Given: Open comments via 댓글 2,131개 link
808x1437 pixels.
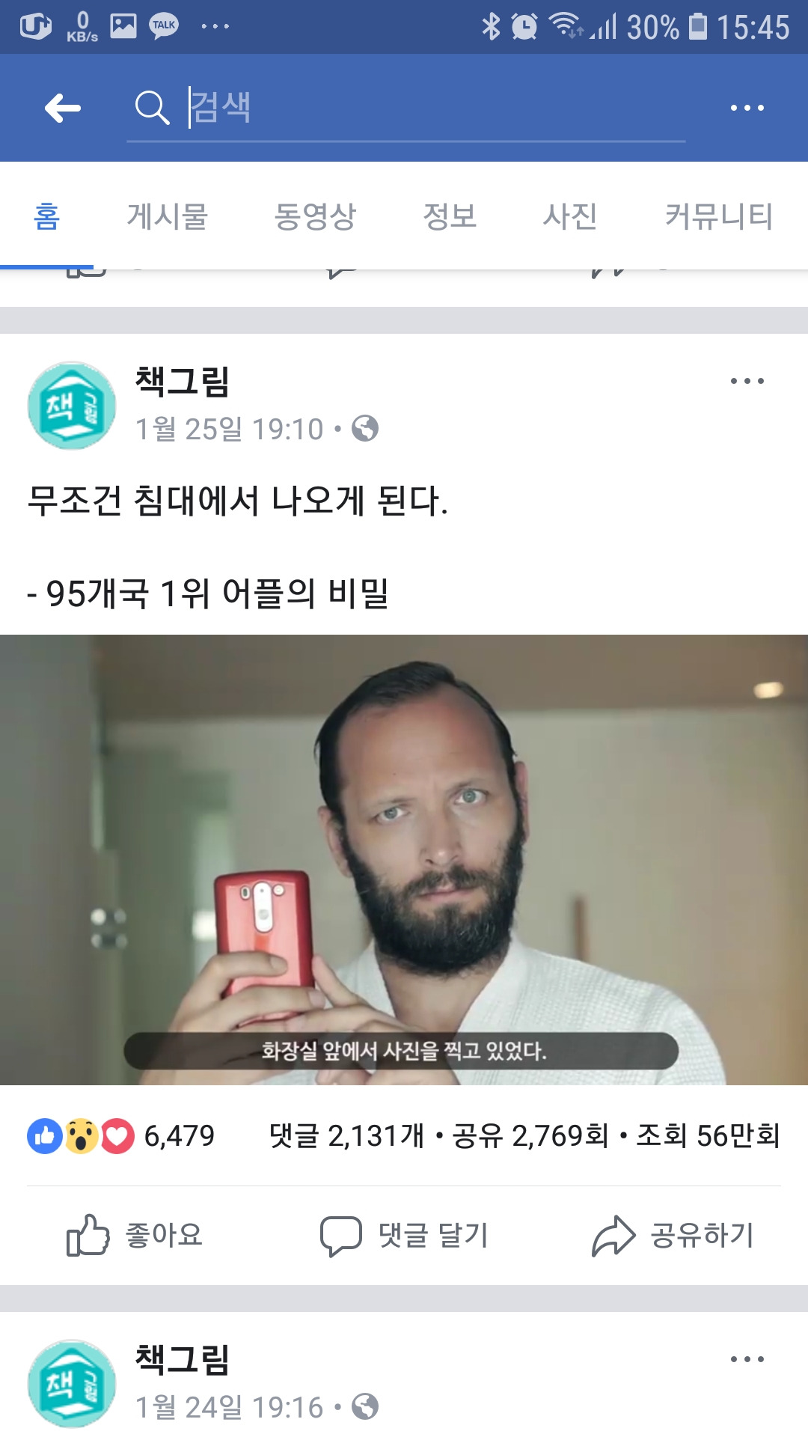Looking at the screenshot, I should (346, 1136).
